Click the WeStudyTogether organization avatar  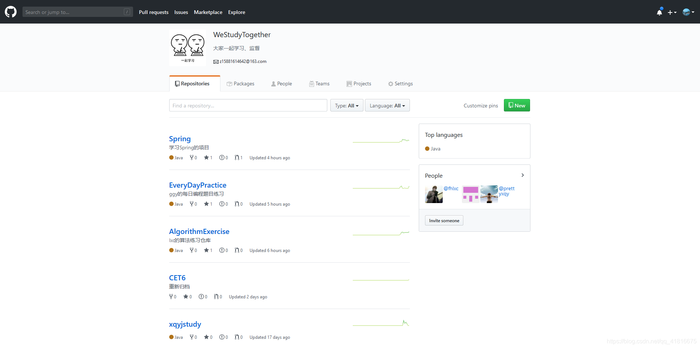[x=188, y=48]
